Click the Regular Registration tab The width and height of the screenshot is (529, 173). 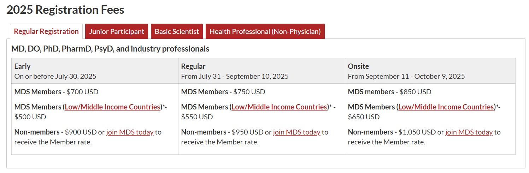[x=46, y=31]
